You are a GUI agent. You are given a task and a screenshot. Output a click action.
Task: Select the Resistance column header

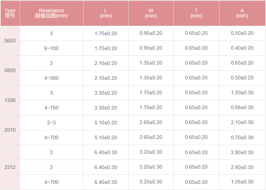coord(52,13)
